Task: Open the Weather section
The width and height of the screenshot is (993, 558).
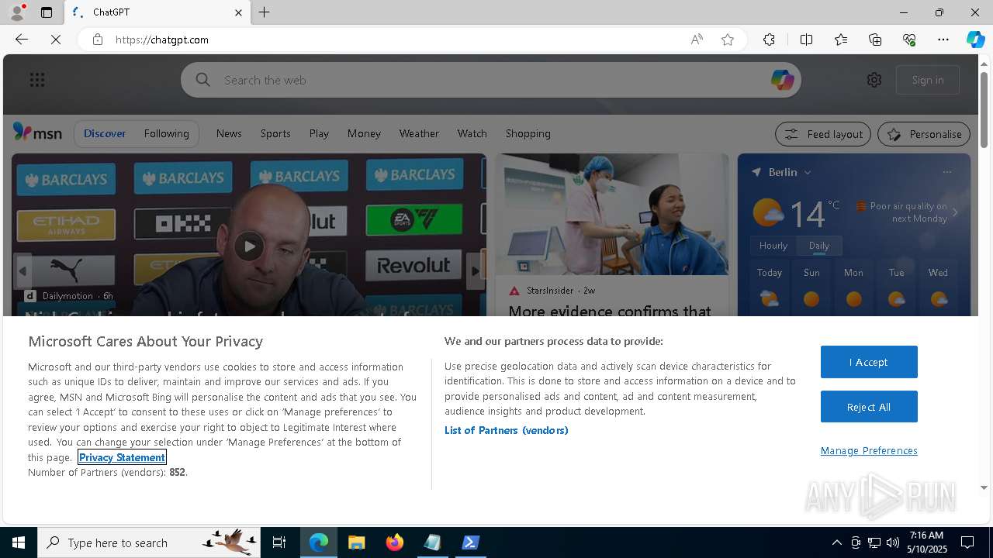Action: (x=419, y=133)
